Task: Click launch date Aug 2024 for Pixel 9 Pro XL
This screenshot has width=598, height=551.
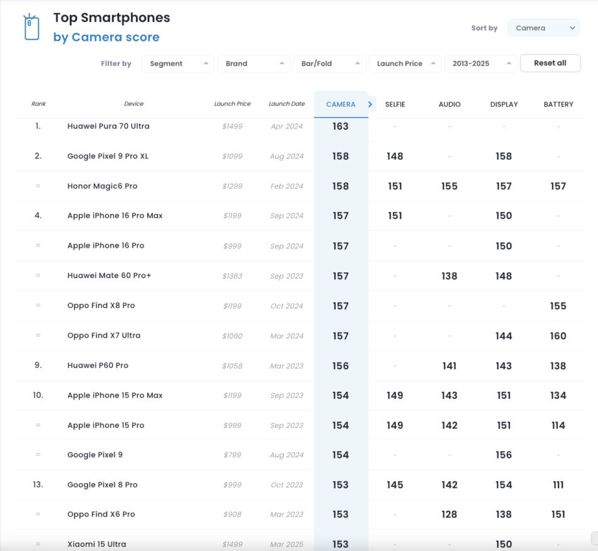Action: 287,156
